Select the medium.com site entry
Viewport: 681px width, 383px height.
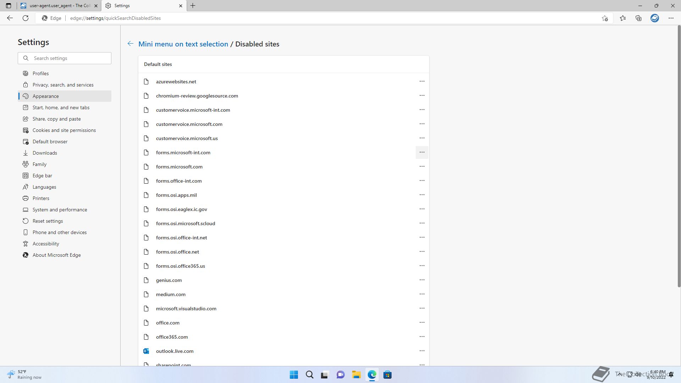click(284, 294)
